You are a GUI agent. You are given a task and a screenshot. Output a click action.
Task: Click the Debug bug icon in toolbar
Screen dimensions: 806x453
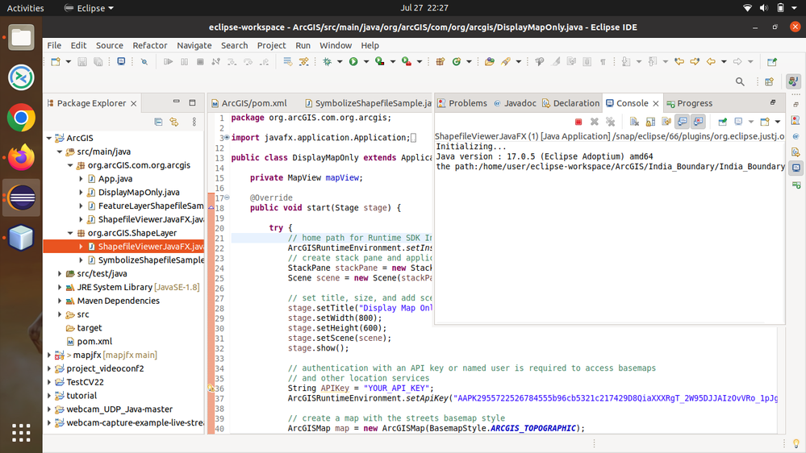328,62
